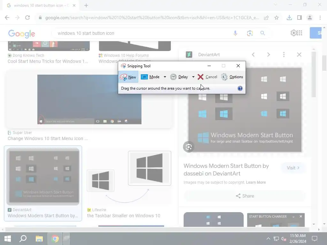This screenshot has height=245, width=327.
Task: Open the Super User result thumbnail
Action: click(89, 100)
